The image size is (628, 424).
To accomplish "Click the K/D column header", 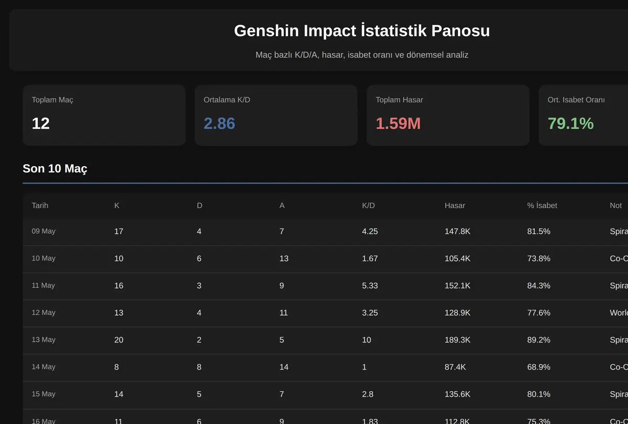I will click(x=368, y=205).
